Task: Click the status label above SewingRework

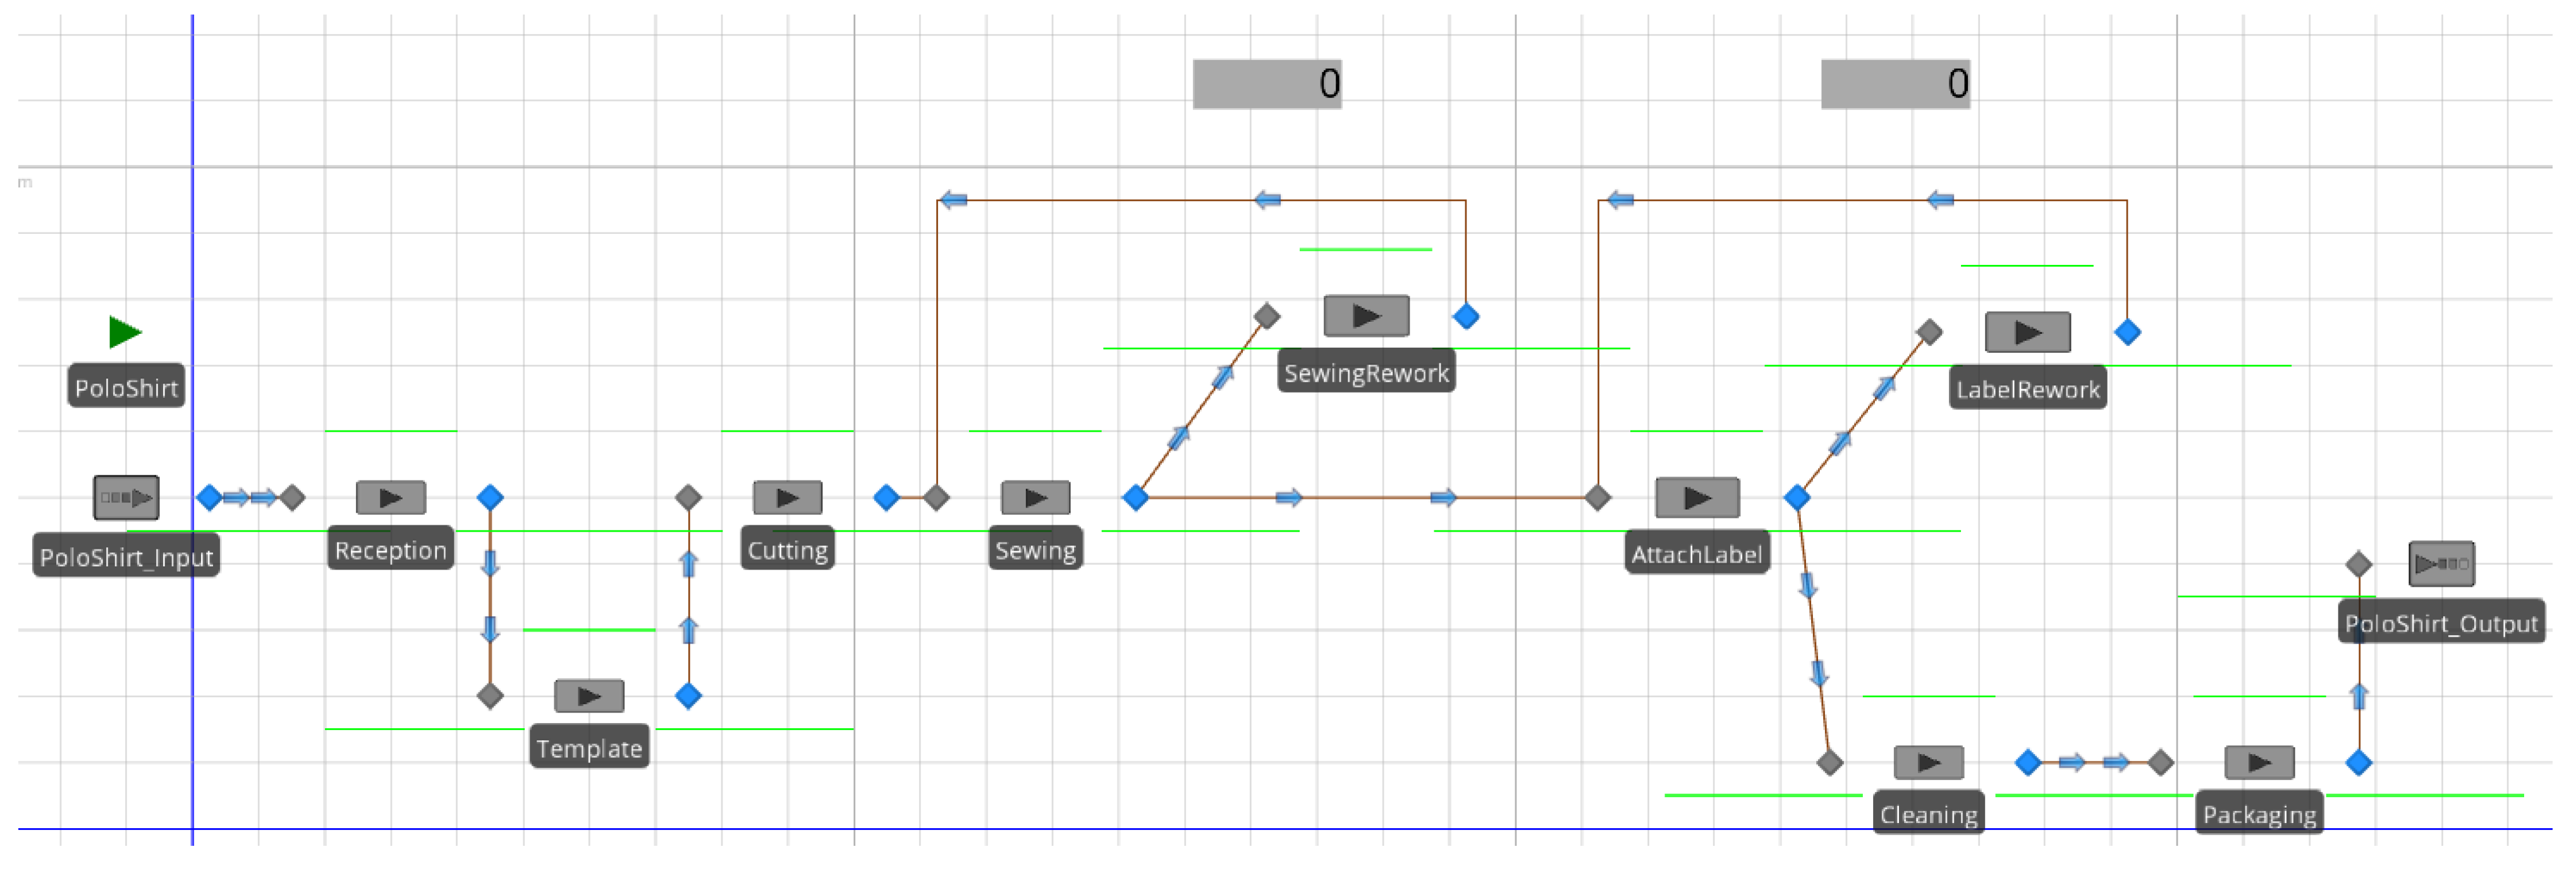Action: point(1267,84)
